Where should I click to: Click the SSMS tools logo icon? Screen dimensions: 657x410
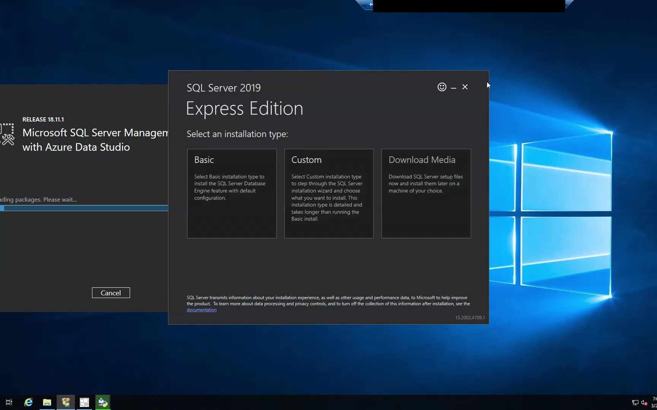[x=7, y=134]
